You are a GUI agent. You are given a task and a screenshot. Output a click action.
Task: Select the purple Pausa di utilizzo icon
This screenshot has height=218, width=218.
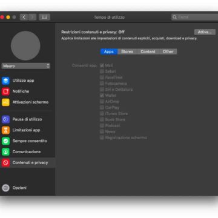[5, 119]
